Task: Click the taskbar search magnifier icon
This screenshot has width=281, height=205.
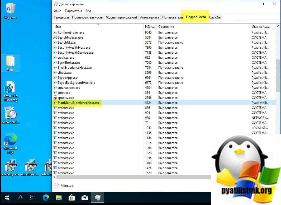Action: [20, 198]
